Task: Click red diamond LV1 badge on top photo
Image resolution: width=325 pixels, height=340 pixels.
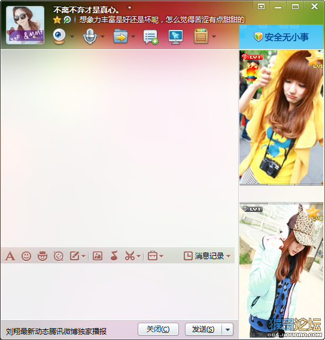Action: click(x=252, y=57)
